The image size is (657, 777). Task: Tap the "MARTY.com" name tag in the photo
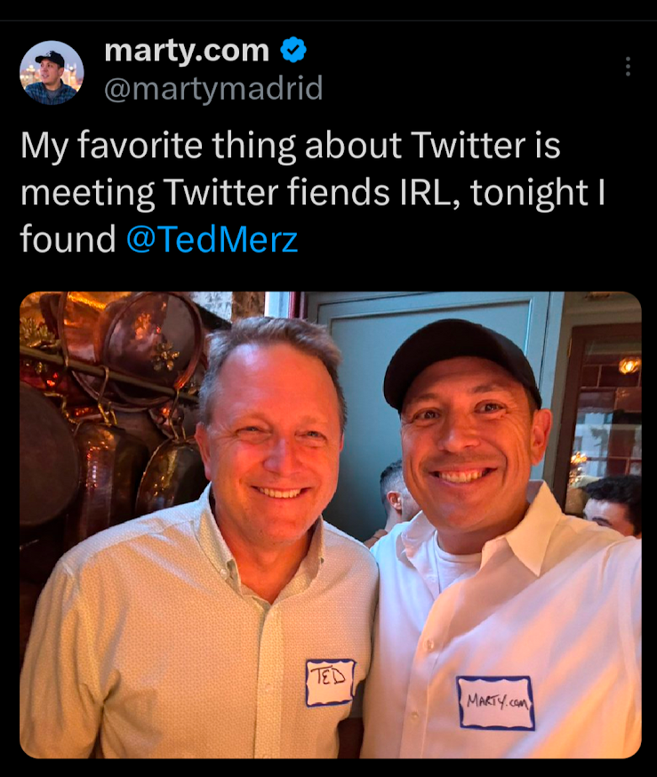pos(495,703)
